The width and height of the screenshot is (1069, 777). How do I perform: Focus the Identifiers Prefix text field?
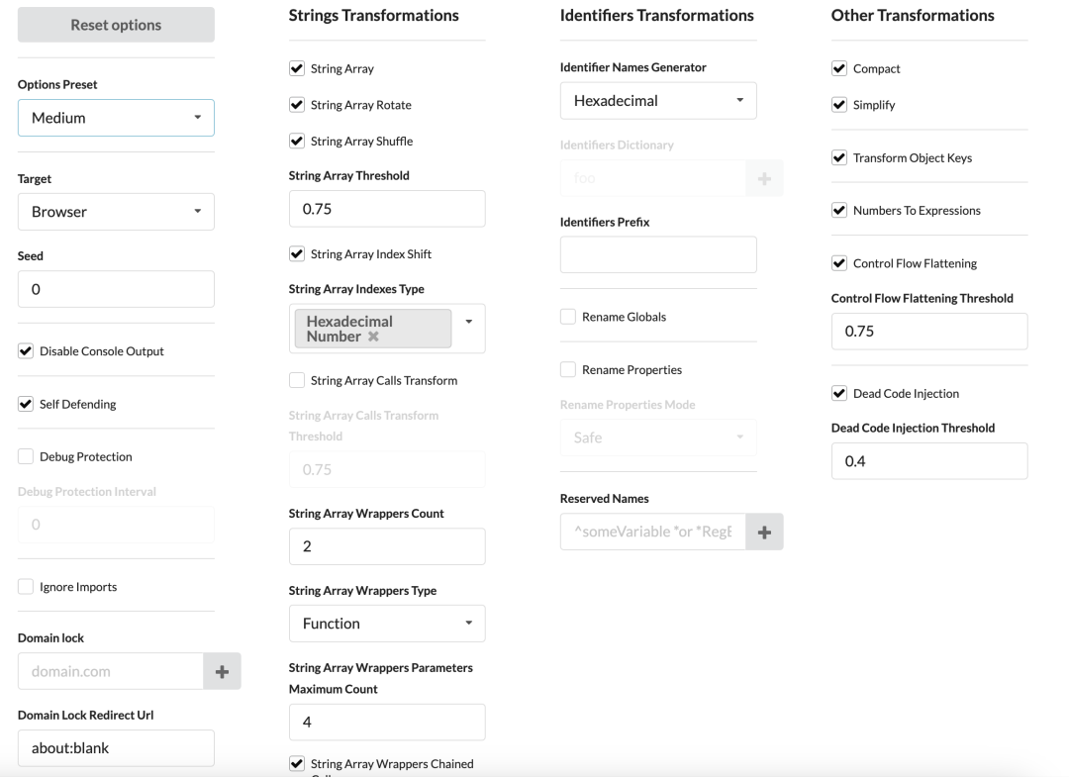(x=658, y=254)
